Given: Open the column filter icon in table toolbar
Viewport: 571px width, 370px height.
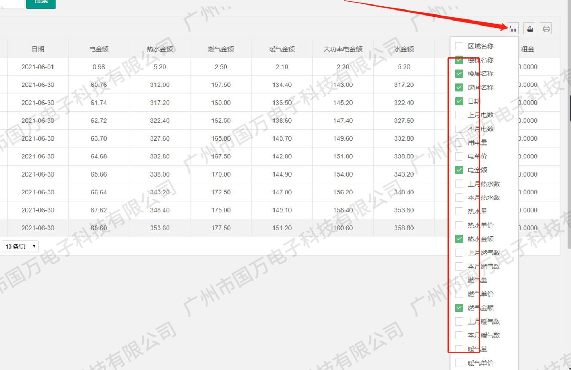Looking at the screenshot, I should (x=513, y=29).
